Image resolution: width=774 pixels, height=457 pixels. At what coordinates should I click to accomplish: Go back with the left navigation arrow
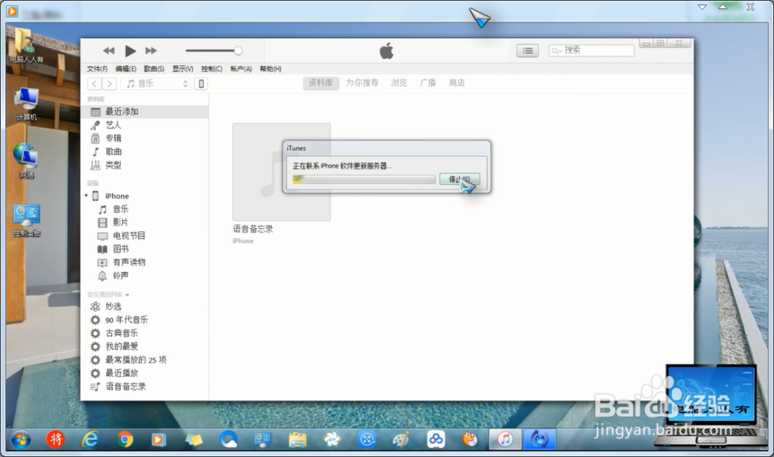[94, 84]
